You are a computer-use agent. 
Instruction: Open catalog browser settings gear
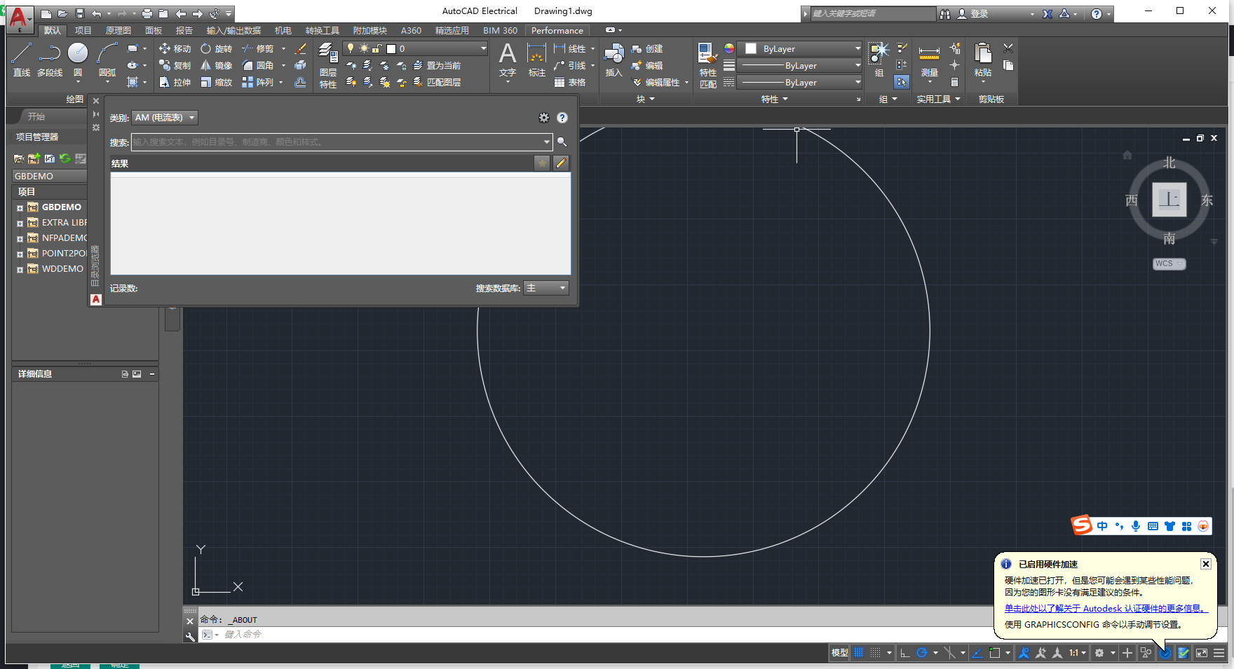click(x=543, y=118)
